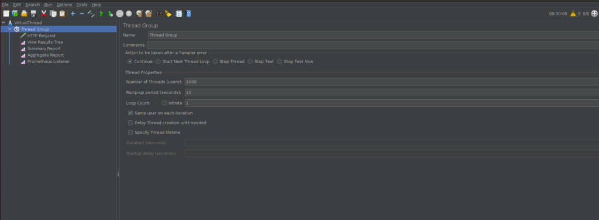Open the Search menu

click(x=33, y=5)
